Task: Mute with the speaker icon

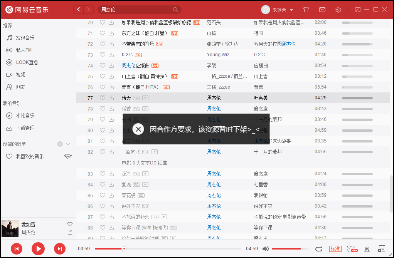Action: pyautogui.click(x=265, y=249)
